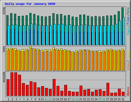The image size is (131, 102).
Task: Click day 1 on the x-axis
Action: pyautogui.click(x=8, y=99)
